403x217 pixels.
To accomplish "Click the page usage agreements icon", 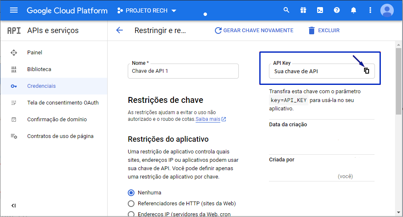I will click(14, 136).
